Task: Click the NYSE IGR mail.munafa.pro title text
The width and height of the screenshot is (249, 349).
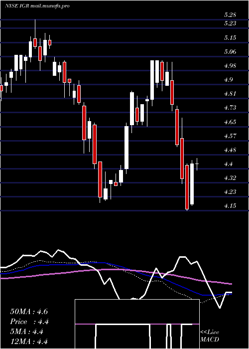Action: coord(37,6)
